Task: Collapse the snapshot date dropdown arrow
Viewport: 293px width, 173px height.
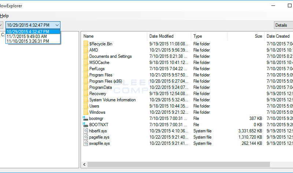Action: (x=57, y=25)
